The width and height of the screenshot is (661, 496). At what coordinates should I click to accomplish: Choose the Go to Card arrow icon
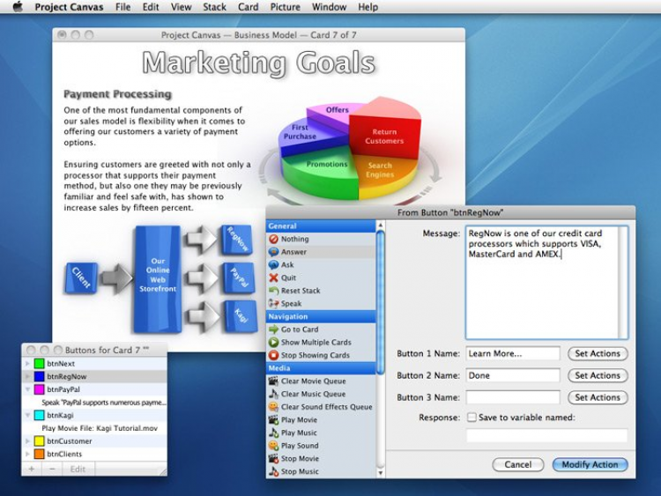273,329
